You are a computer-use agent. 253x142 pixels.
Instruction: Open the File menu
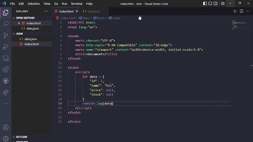[12, 4]
